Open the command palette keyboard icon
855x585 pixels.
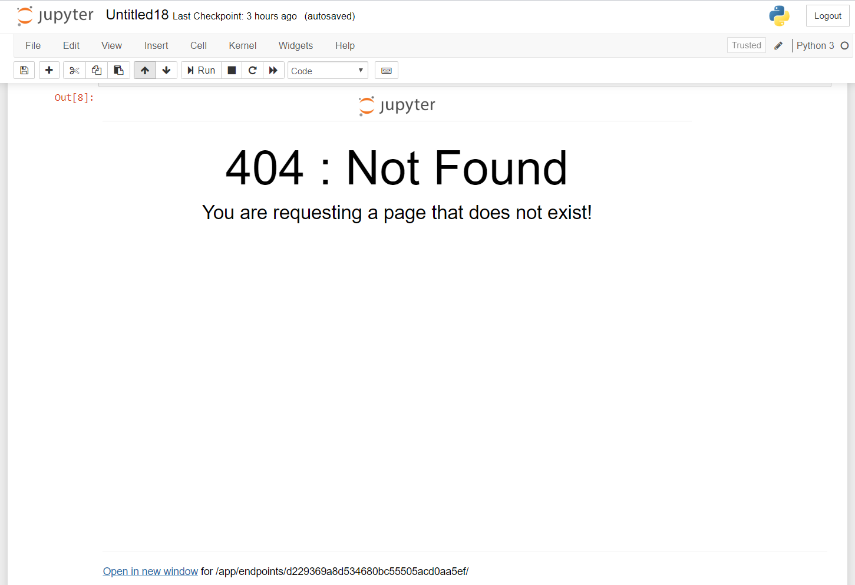coord(387,70)
